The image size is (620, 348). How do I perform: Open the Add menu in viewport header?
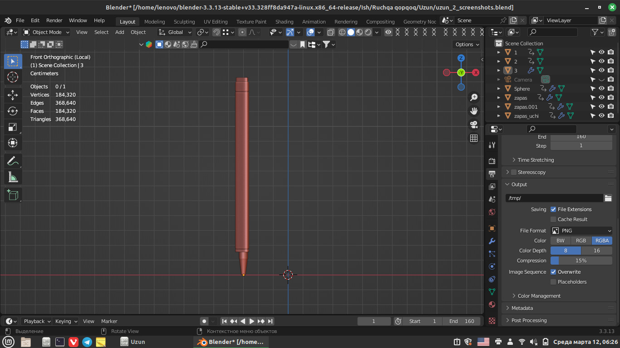(x=119, y=32)
